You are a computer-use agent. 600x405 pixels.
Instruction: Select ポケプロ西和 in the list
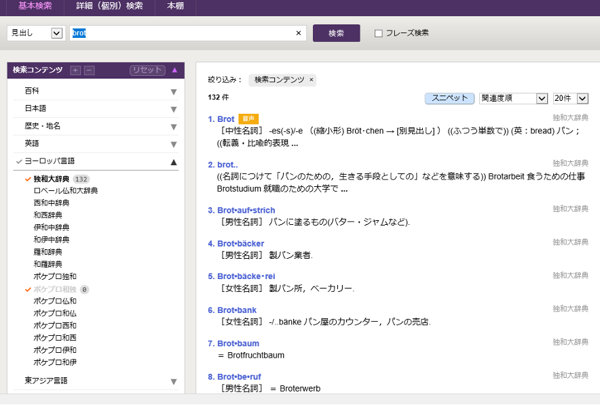[x=55, y=326]
